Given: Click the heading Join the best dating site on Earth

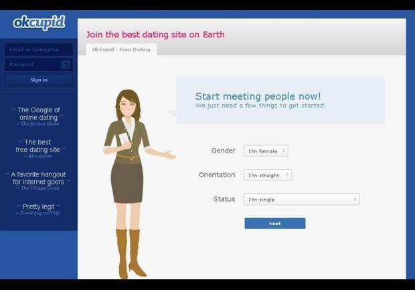Looking at the screenshot, I should (x=155, y=35).
